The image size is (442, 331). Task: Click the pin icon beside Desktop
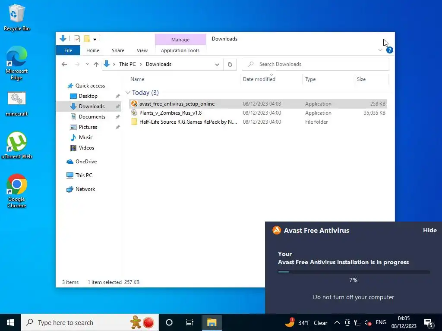click(117, 96)
